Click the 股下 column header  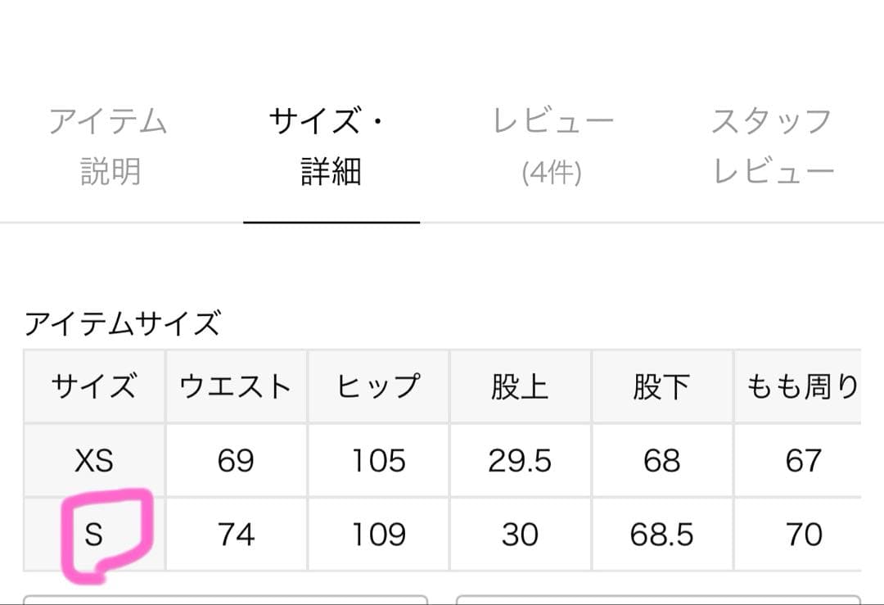tap(661, 386)
